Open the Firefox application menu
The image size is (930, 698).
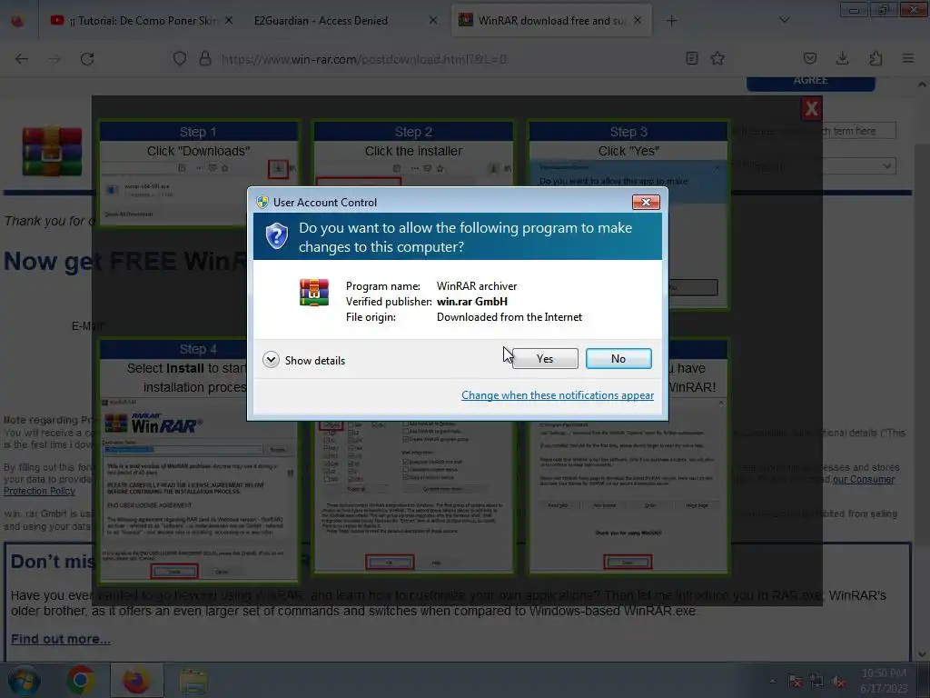click(908, 58)
